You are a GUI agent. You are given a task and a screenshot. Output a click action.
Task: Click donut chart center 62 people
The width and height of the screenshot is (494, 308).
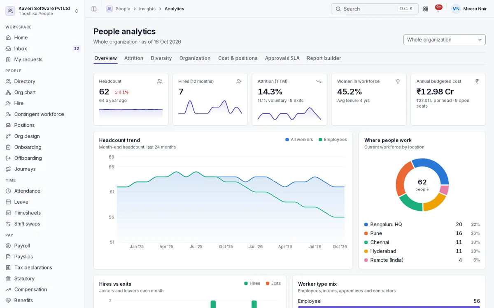[x=422, y=184]
